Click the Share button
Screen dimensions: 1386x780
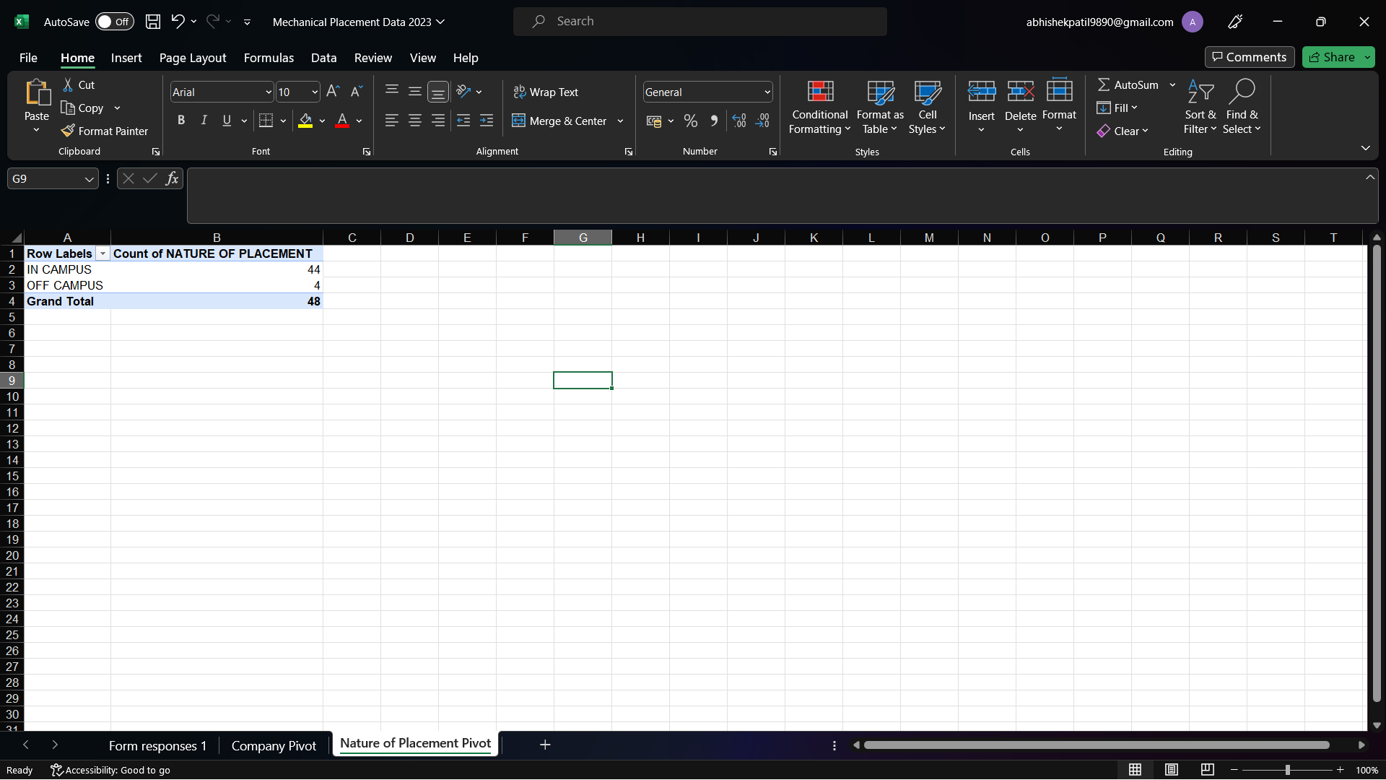(1332, 57)
